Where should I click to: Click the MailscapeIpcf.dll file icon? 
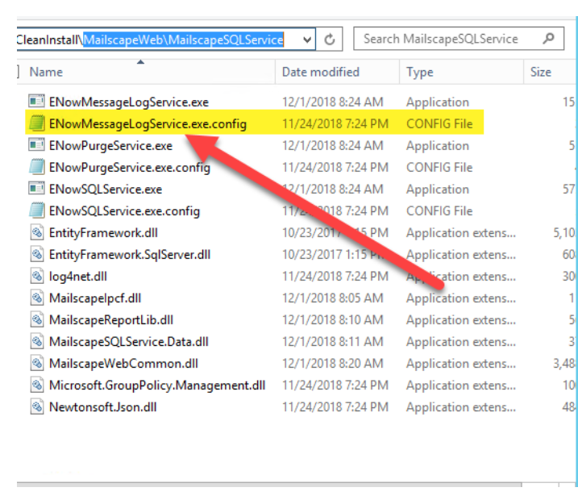pyautogui.click(x=37, y=298)
